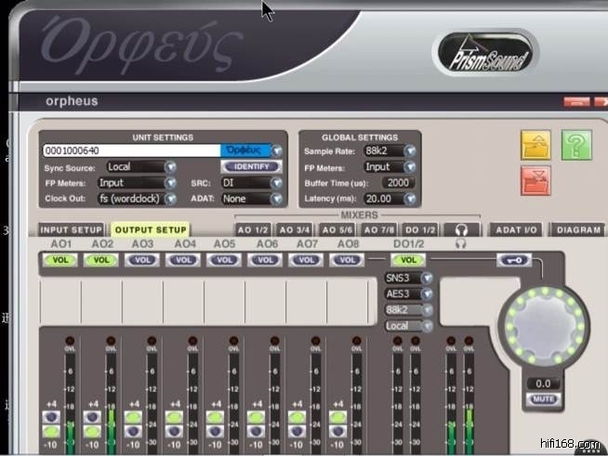Viewport: 608px width, 456px height.
Task: Toggle VOL for channel AO1
Action: (x=59, y=261)
